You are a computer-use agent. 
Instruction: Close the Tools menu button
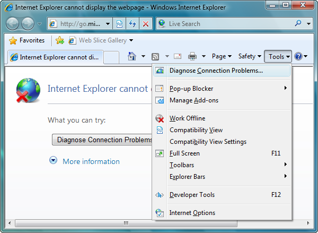278,56
